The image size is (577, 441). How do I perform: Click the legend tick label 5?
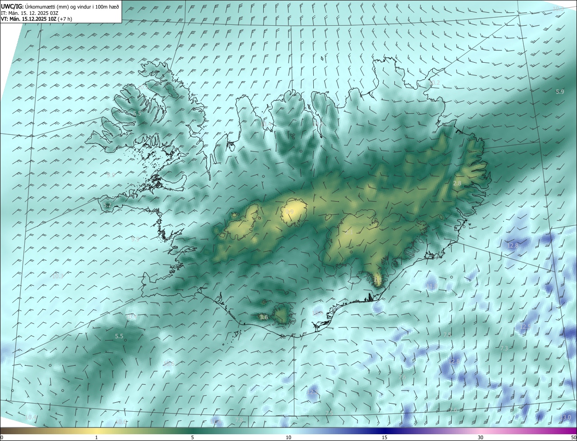tap(192, 437)
